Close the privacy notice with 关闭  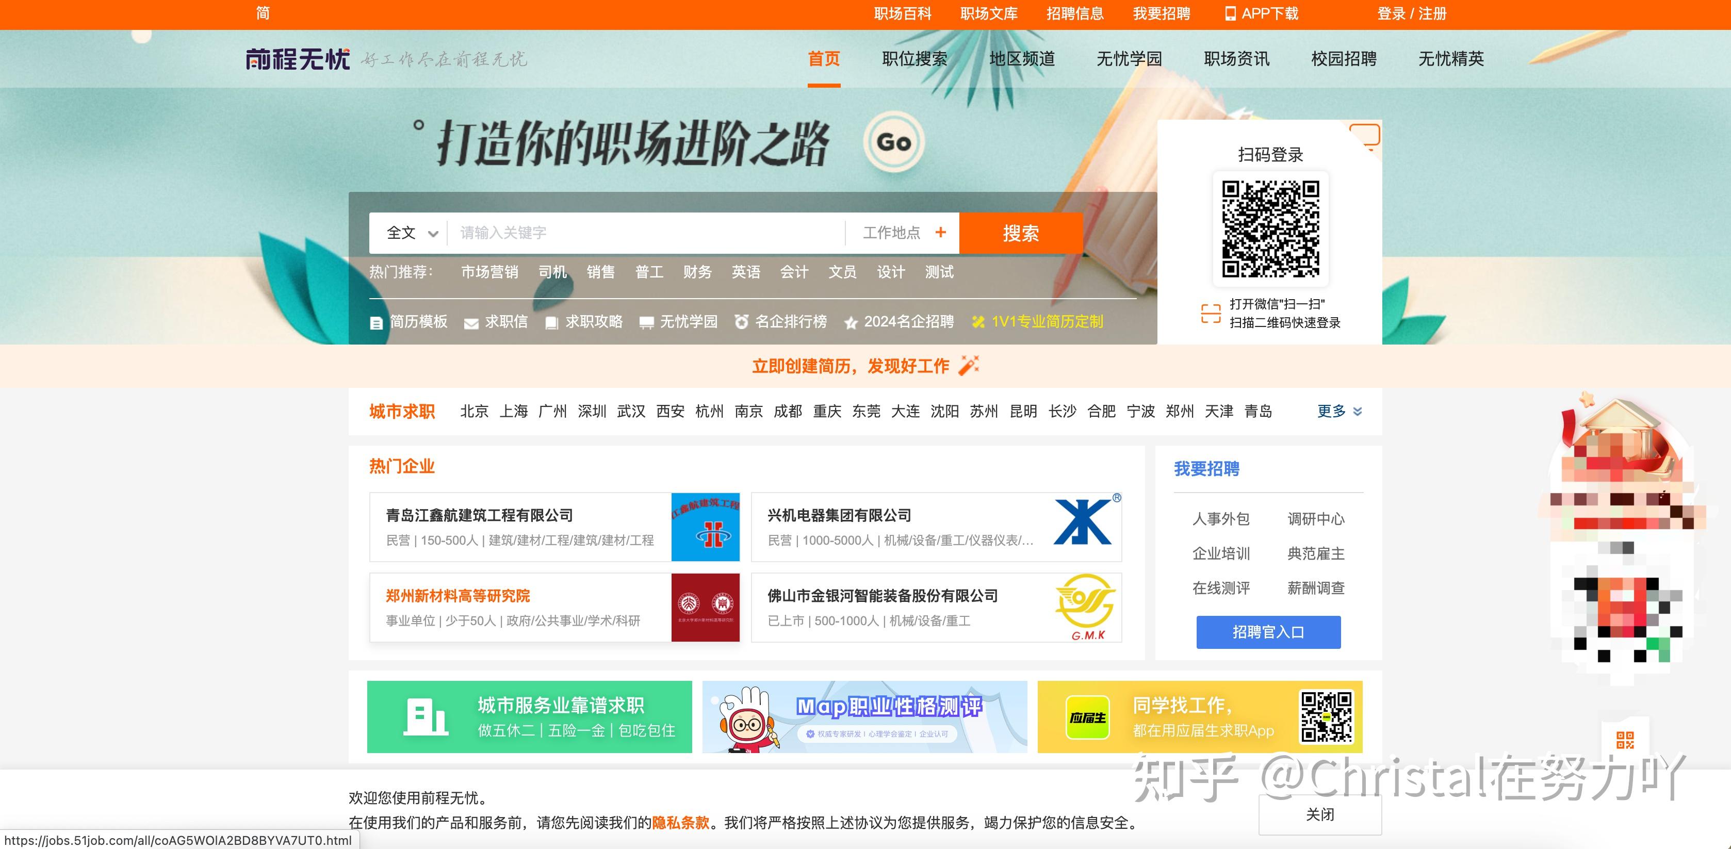pyautogui.click(x=1320, y=814)
